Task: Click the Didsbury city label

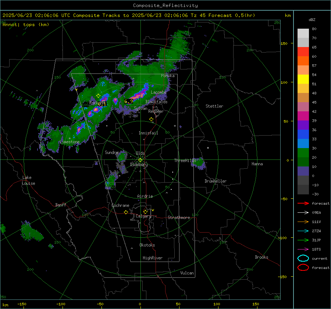Action: coord(139,165)
